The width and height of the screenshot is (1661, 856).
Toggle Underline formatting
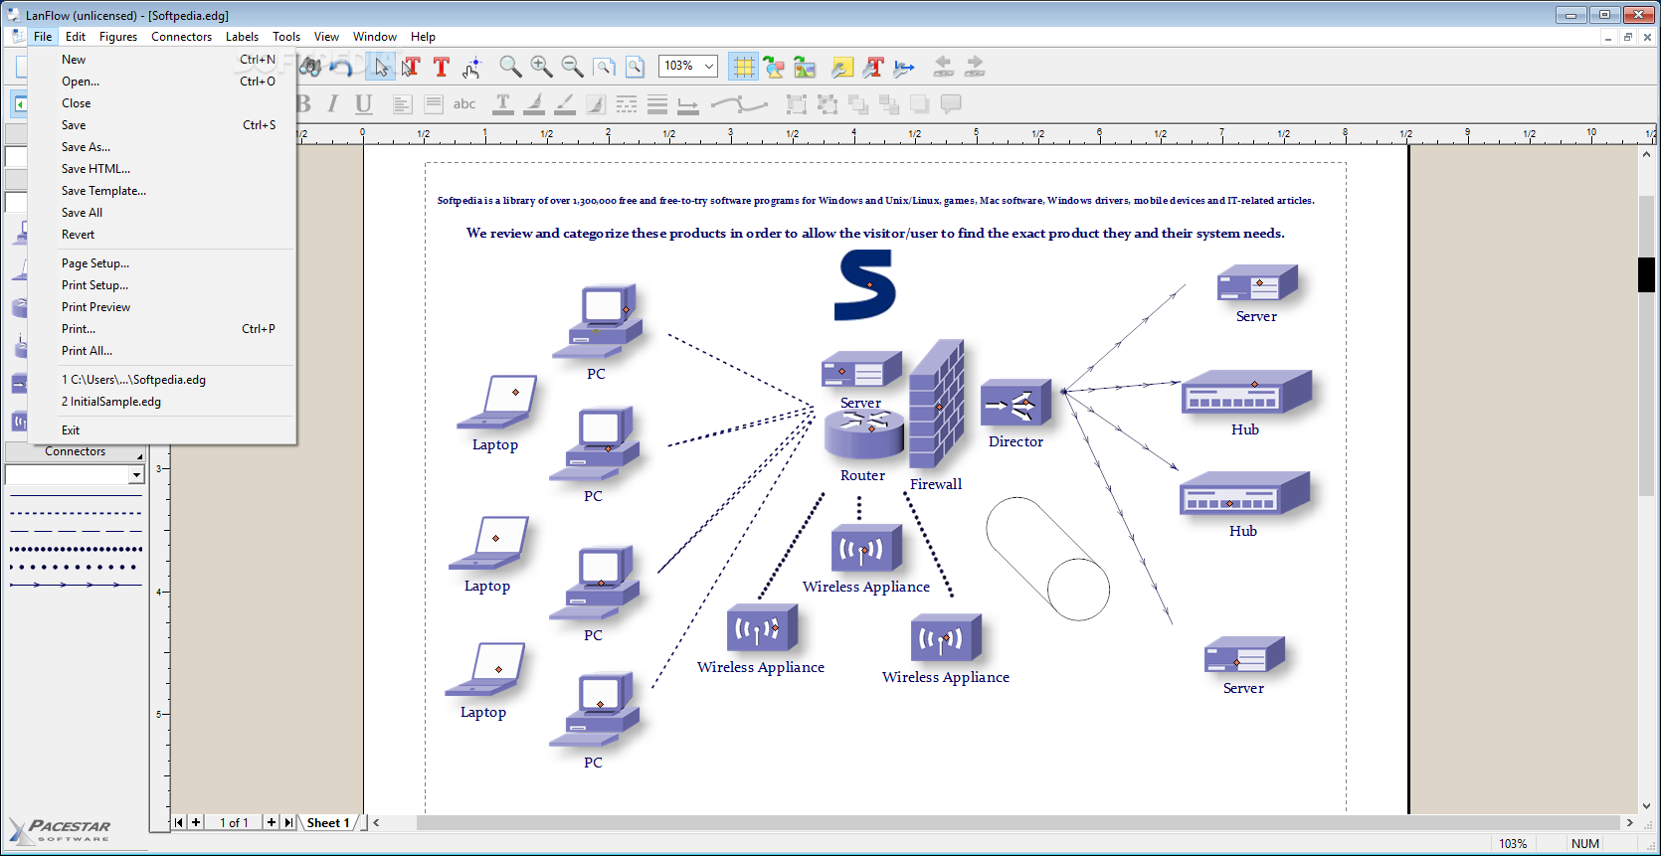pyautogui.click(x=364, y=103)
